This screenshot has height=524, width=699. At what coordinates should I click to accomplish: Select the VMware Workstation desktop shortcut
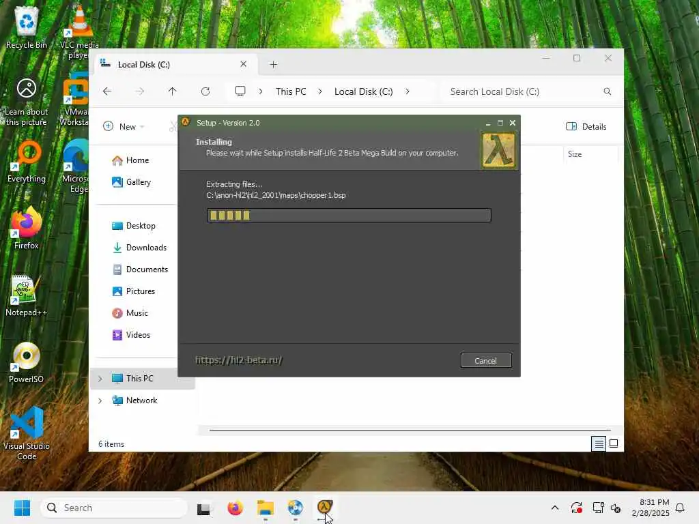(76, 100)
